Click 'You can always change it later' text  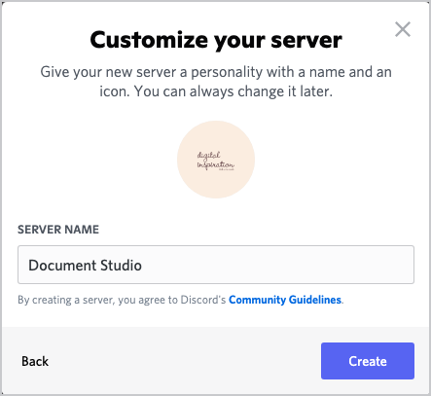coord(233,91)
